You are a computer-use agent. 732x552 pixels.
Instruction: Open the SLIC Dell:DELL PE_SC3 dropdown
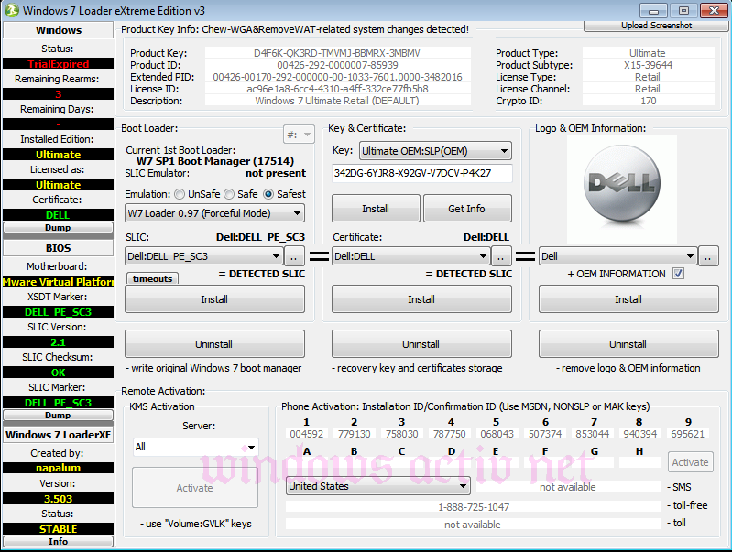tap(203, 256)
